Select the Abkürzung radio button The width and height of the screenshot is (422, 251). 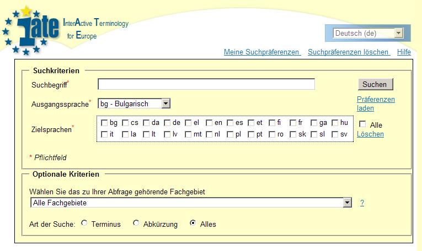tap(136, 223)
